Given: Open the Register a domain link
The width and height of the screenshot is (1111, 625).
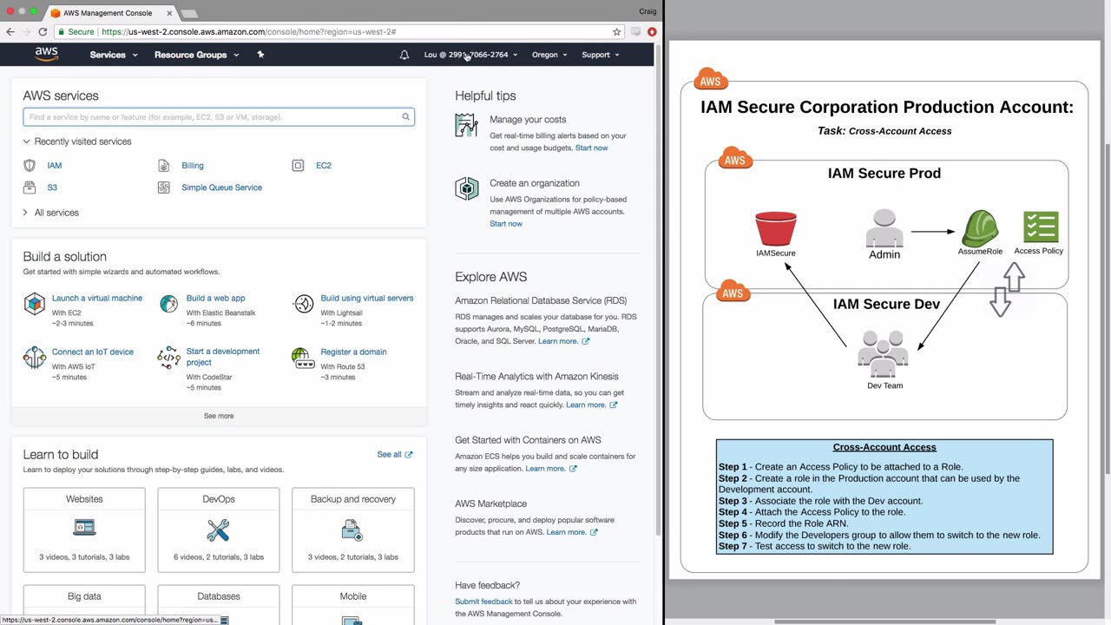Looking at the screenshot, I should pos(353,352).
